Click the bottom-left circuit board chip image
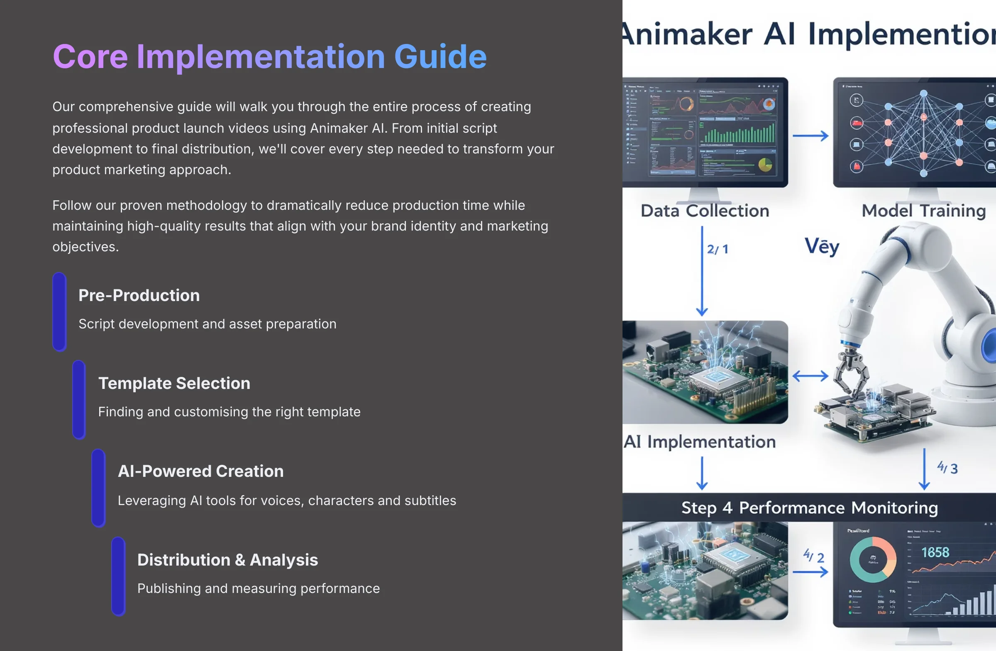 pyautogui.click(x=705, y=571)
